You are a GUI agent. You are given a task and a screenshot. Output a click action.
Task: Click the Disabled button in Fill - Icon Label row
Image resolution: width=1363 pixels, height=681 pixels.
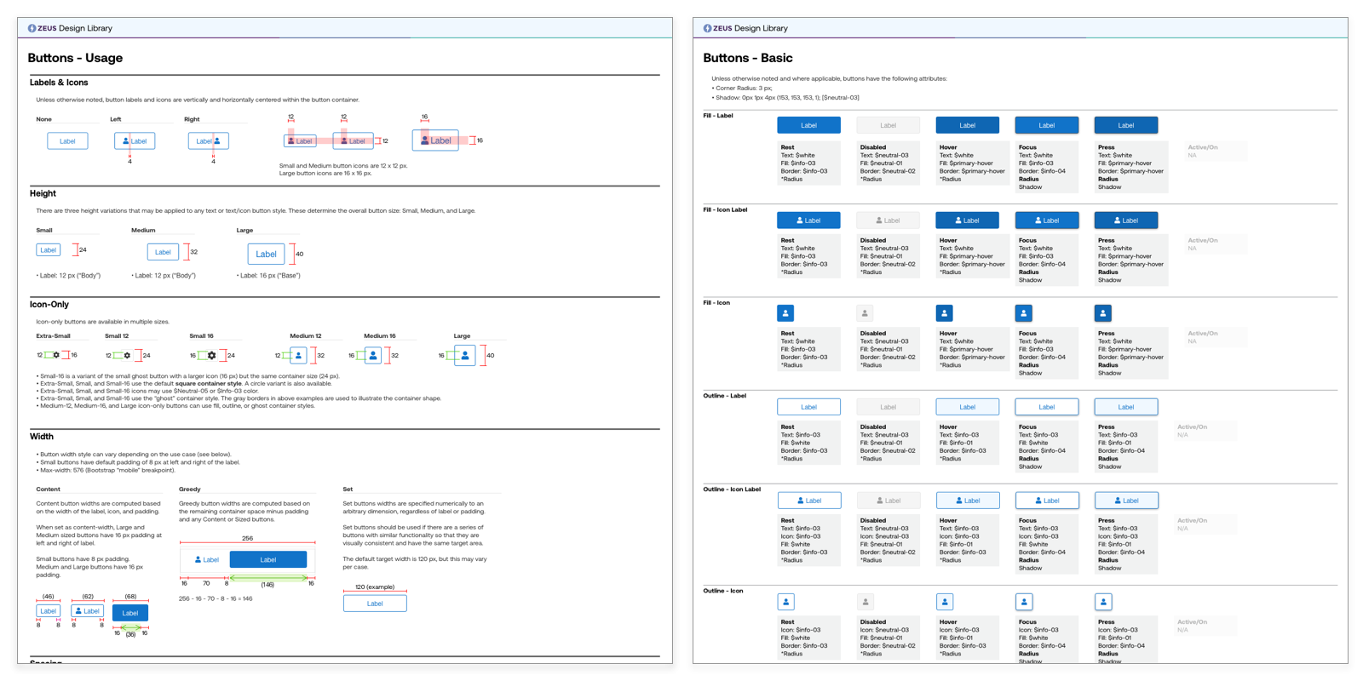click(x=888, y=220)
